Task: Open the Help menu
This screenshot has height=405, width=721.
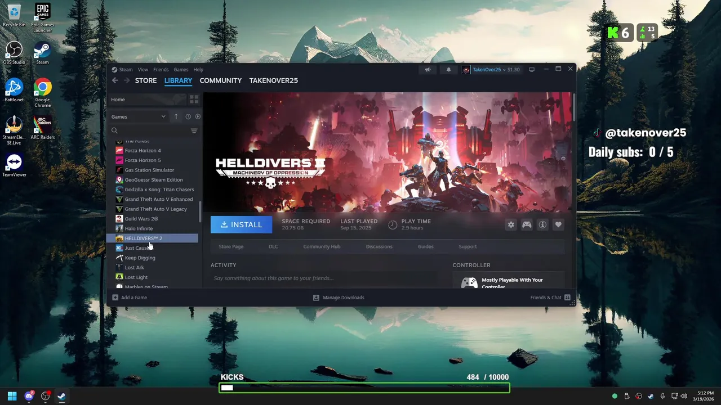Action: [x=198, y=70]
